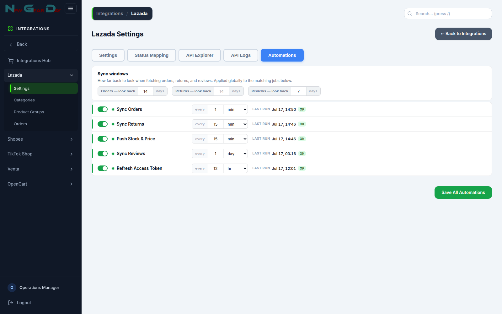Click the Sync Orders interval number field

point(216,109)
